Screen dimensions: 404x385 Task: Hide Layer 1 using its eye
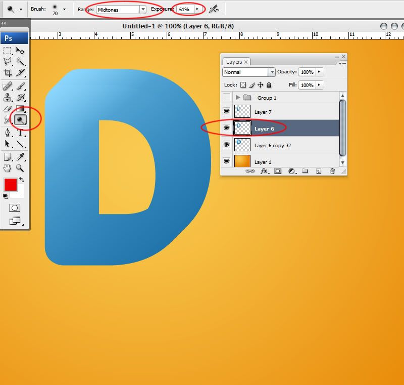pos(226,161)
